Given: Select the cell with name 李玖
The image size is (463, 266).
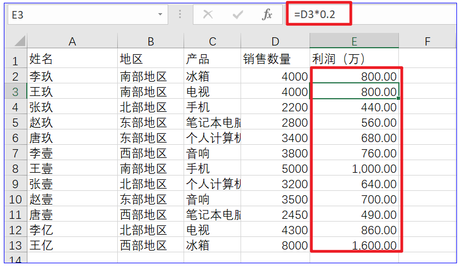Looking at the screenshot, I should click(x=72, y=76).
